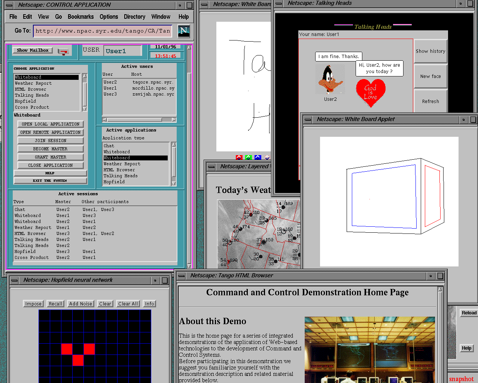Click the right arrow of Active users scrollbar
This screenshot has width=478, height=383.
174,120
